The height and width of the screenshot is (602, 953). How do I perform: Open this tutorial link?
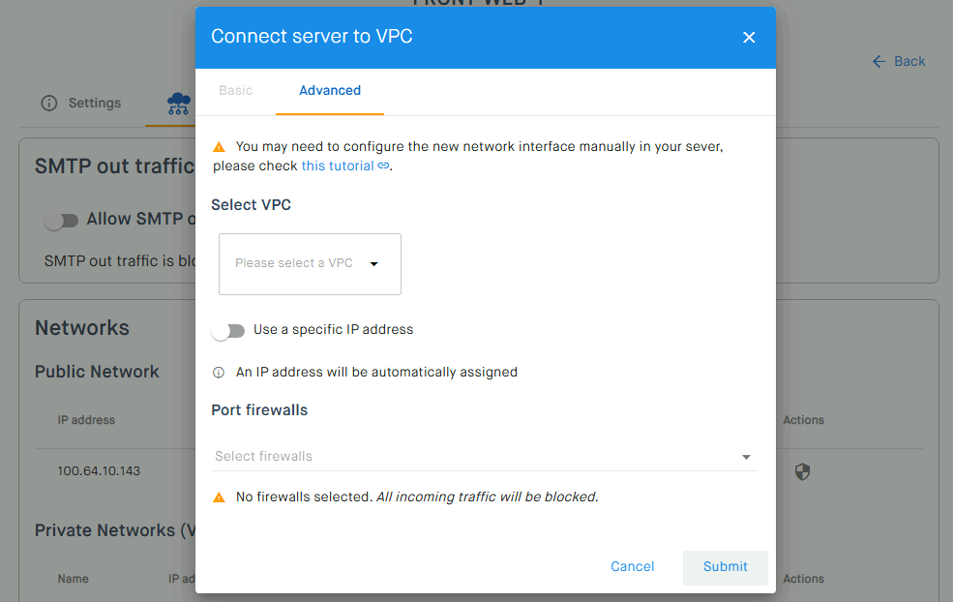point(338,166)
